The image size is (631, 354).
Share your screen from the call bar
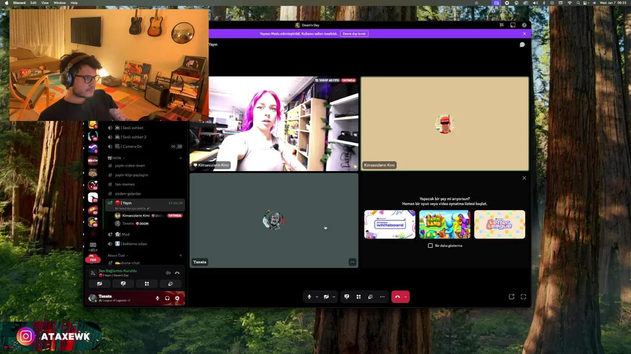(347, 297)
